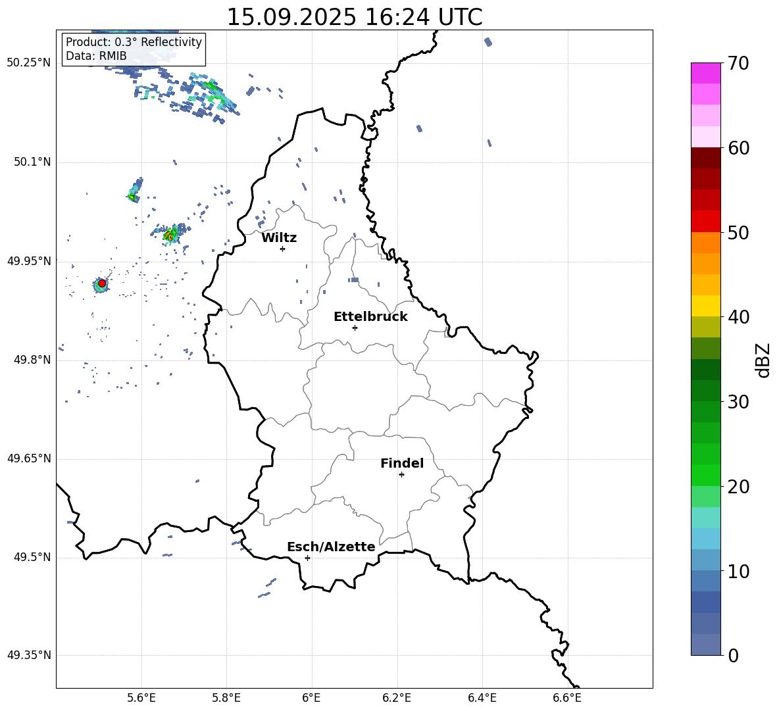Click the title '15.09.2025 16:24 UTC'

tap(354, 17)
